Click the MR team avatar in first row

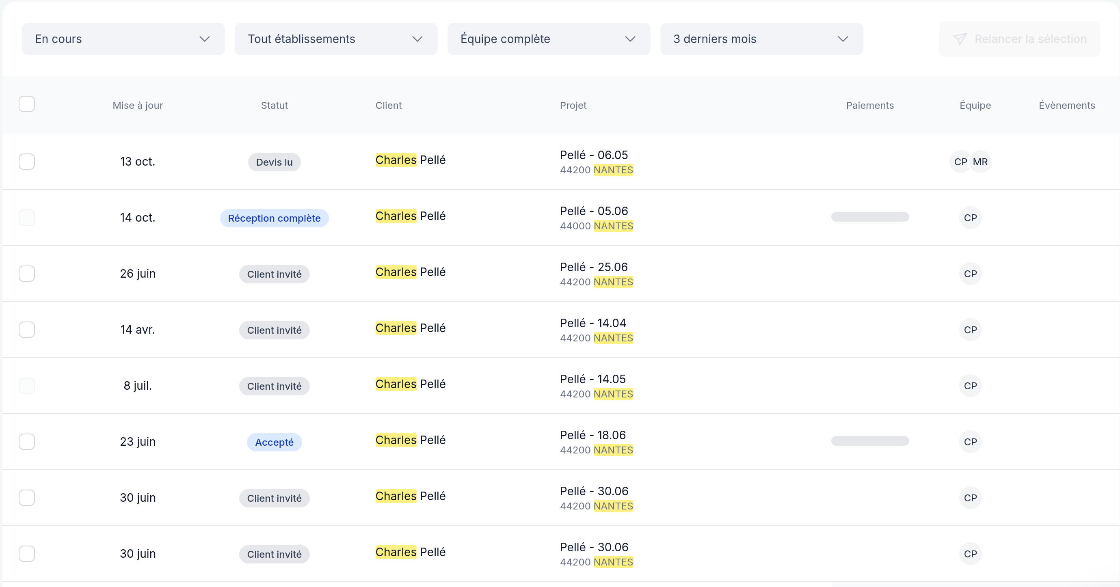click(x=980, y=162)
